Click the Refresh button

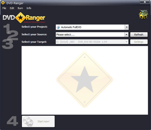[x=139, y=35]
